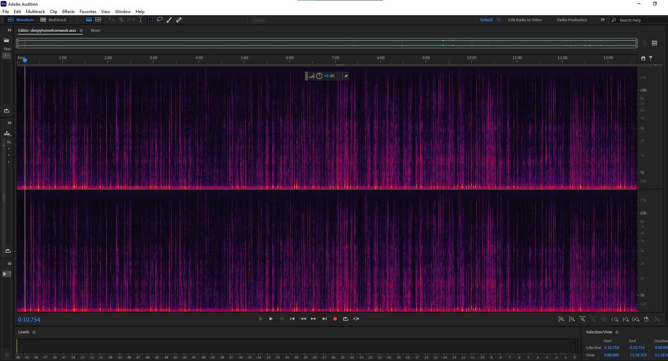Open the Effects menu
This screenshot has width=668, height=361.
68,12
